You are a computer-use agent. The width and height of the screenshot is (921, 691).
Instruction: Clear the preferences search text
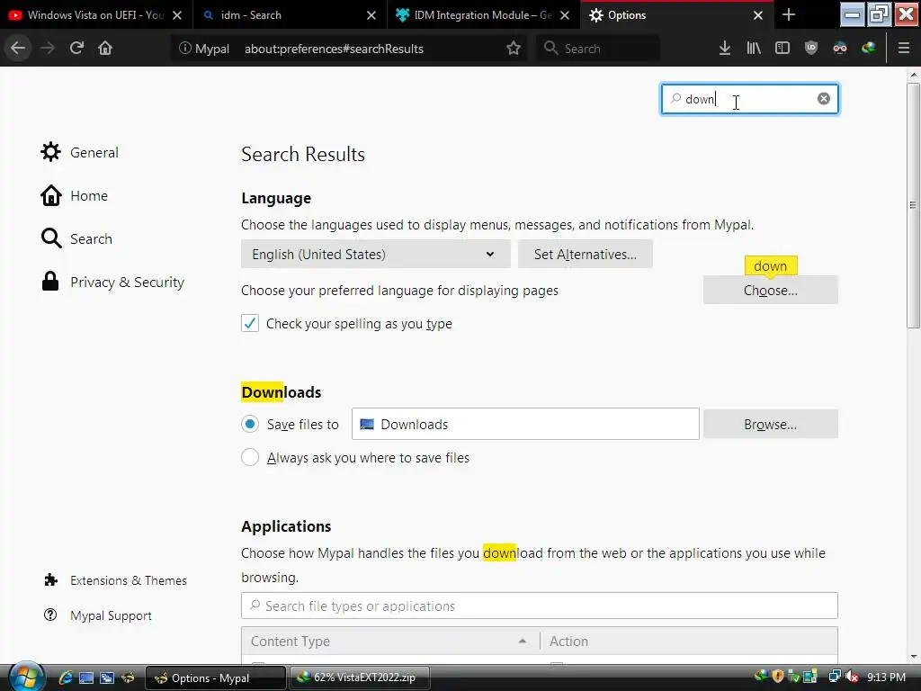[x=824, y=99]
